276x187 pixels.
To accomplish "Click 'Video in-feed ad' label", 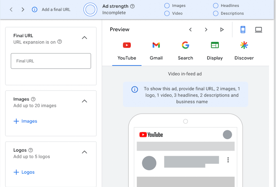I will [185, 74].
